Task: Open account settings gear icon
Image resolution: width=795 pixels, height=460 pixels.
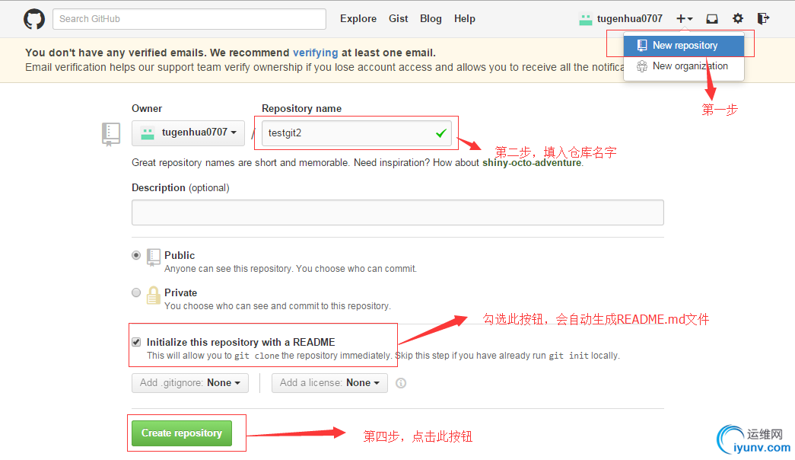Action: pos(738,19)
